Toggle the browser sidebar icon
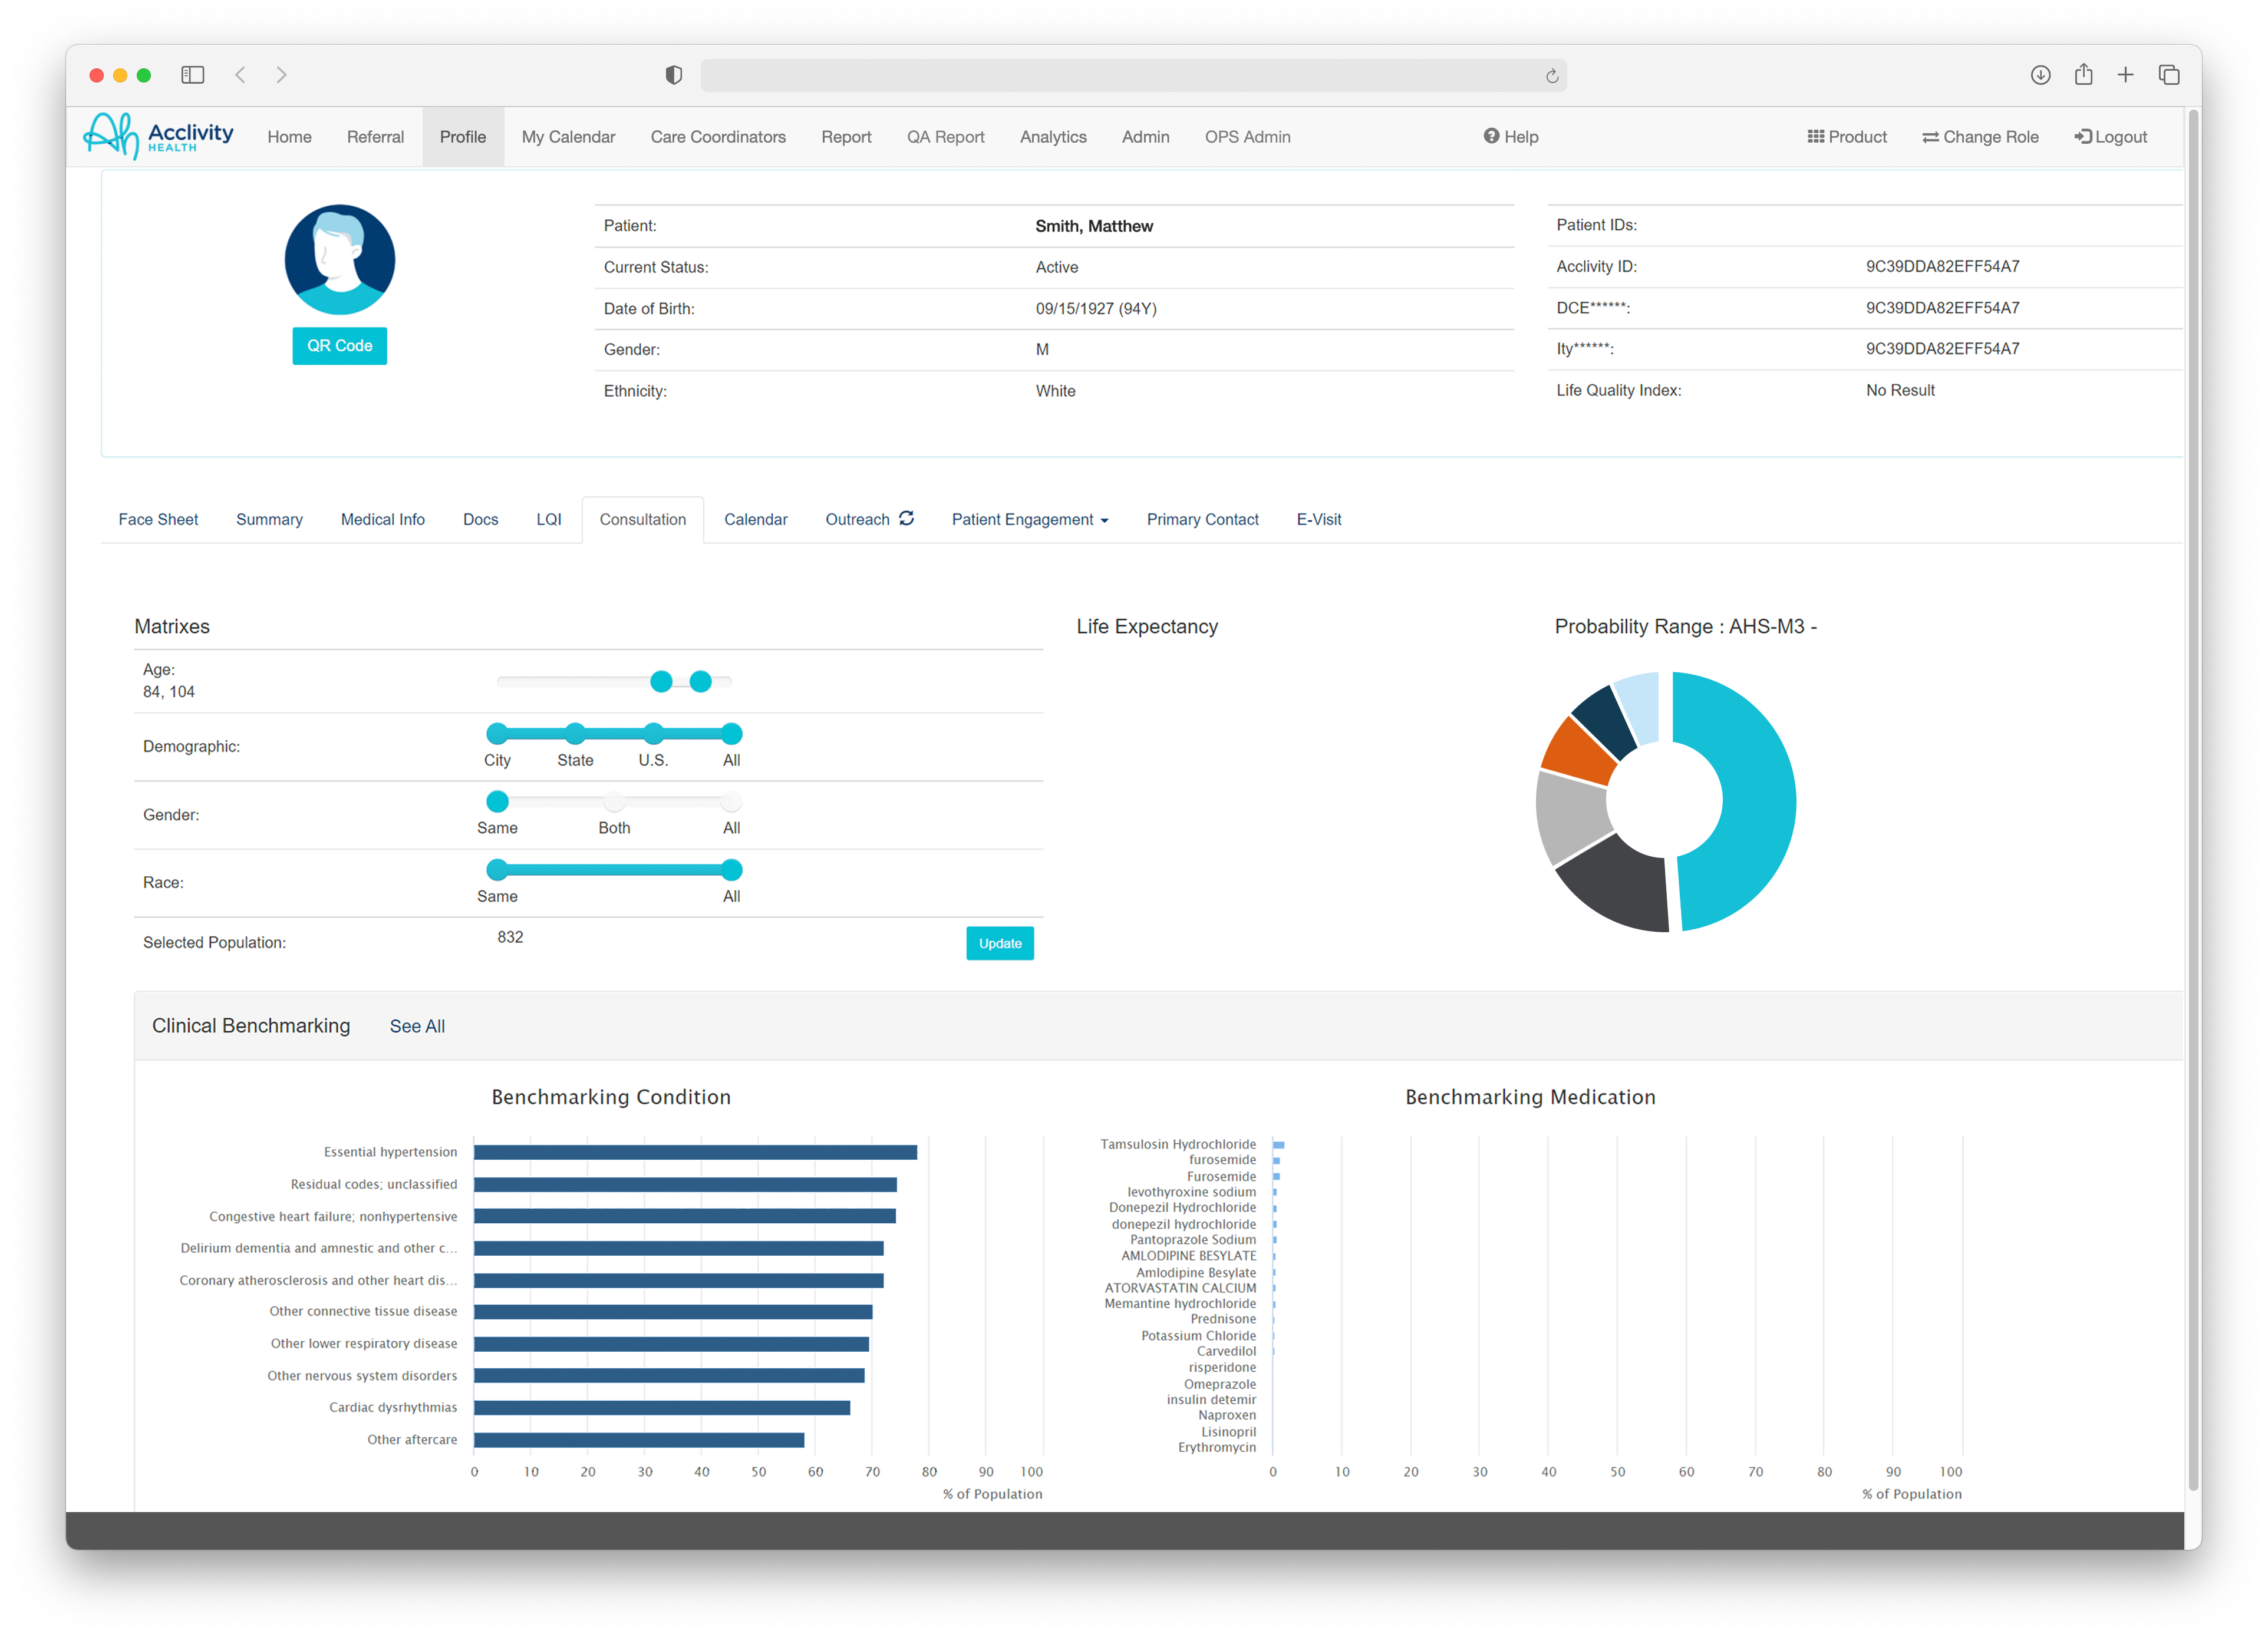 coord(192,75)
